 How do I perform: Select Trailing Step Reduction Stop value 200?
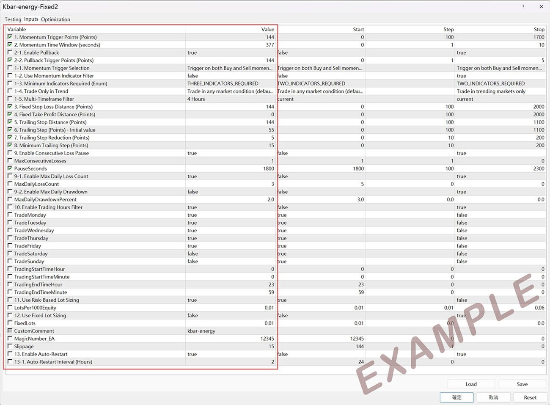click(x=500, y=138)
